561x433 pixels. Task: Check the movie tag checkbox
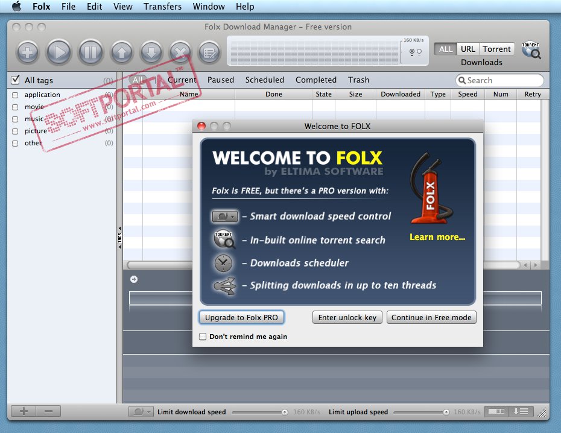pyautogui.click(x=15, y=107)
